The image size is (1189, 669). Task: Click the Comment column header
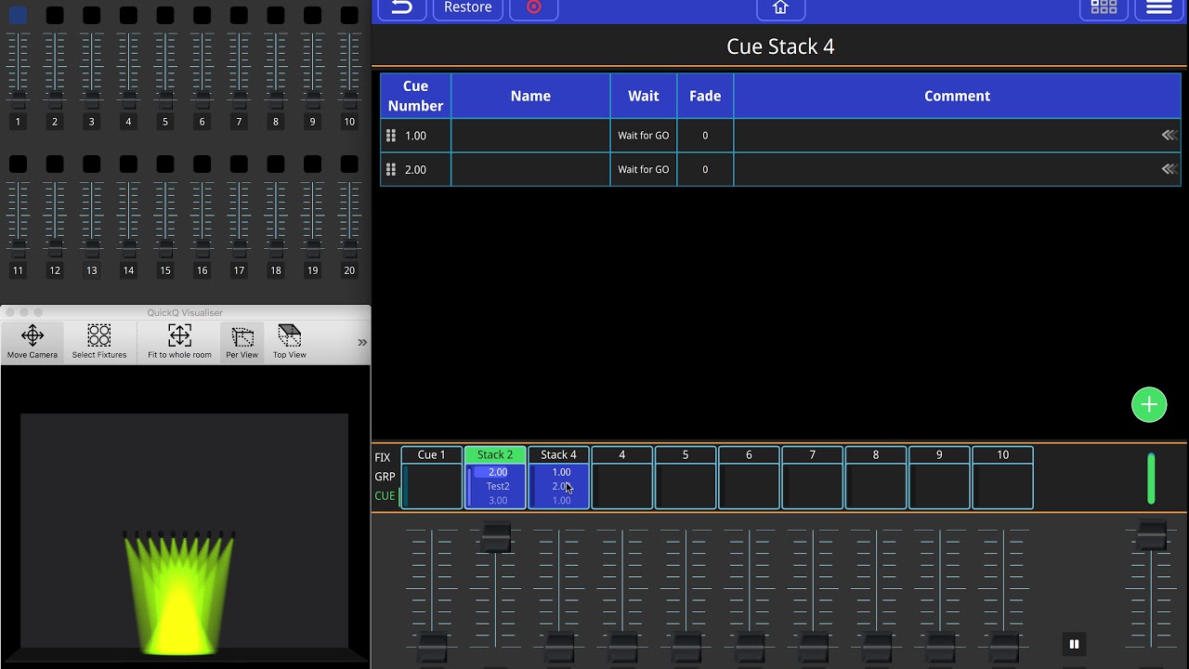pyautogui.click(x=957, y=96)
